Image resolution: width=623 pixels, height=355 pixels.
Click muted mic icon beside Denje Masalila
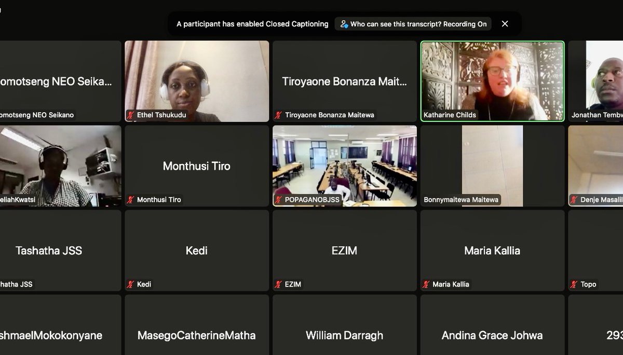click(574, 200)
